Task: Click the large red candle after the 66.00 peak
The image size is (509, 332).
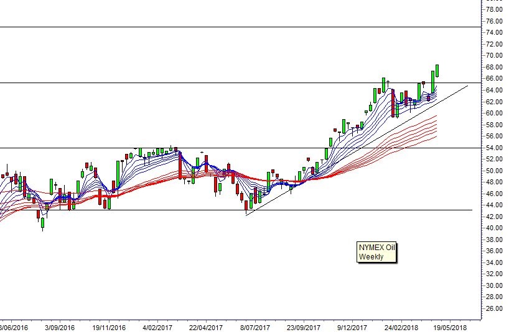Action: (x=393, y=103)
